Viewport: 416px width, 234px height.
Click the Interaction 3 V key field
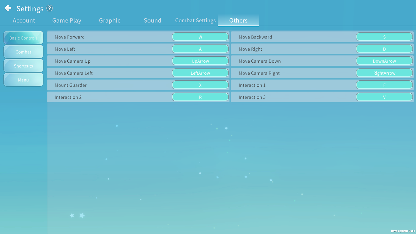(384, 97)
